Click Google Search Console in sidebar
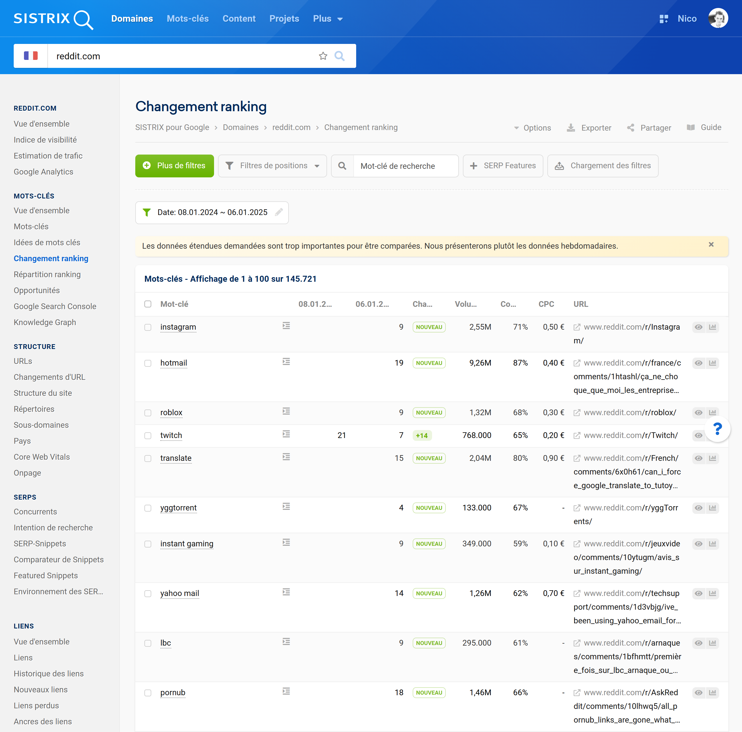Screen dimensions: 742x732 click(x=55, y=307)
